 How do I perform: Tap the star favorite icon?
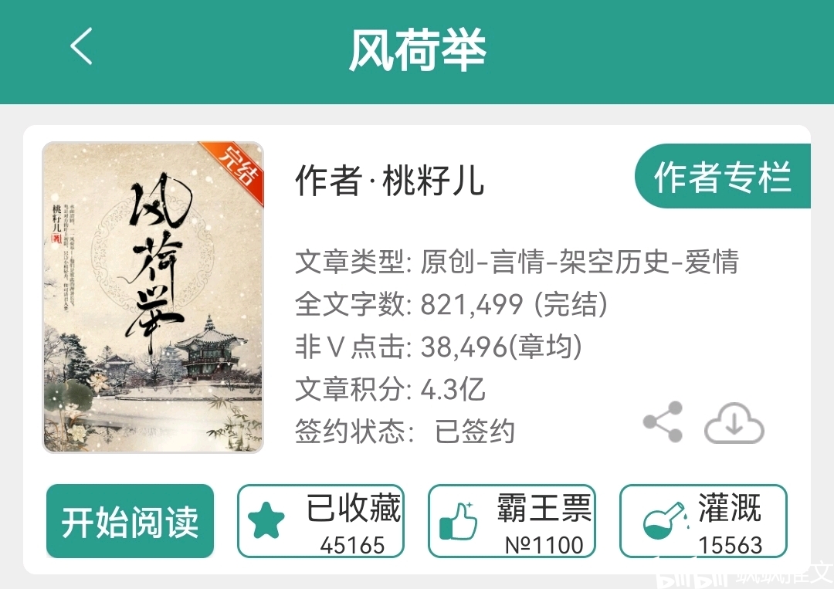266,521
